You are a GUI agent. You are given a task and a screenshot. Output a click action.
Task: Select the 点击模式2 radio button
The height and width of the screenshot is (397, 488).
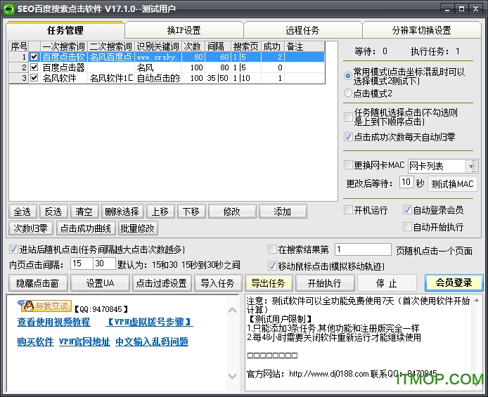[x=348, y=93]
